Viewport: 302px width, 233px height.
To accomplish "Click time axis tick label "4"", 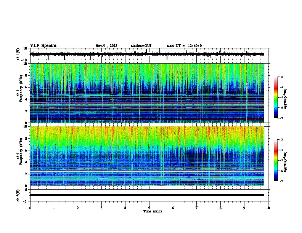I will pos(125,208).
